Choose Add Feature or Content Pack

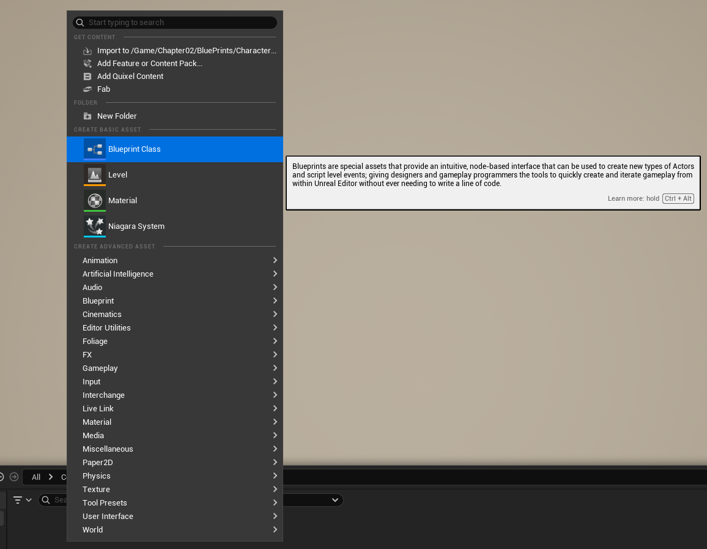click(174, 64)
